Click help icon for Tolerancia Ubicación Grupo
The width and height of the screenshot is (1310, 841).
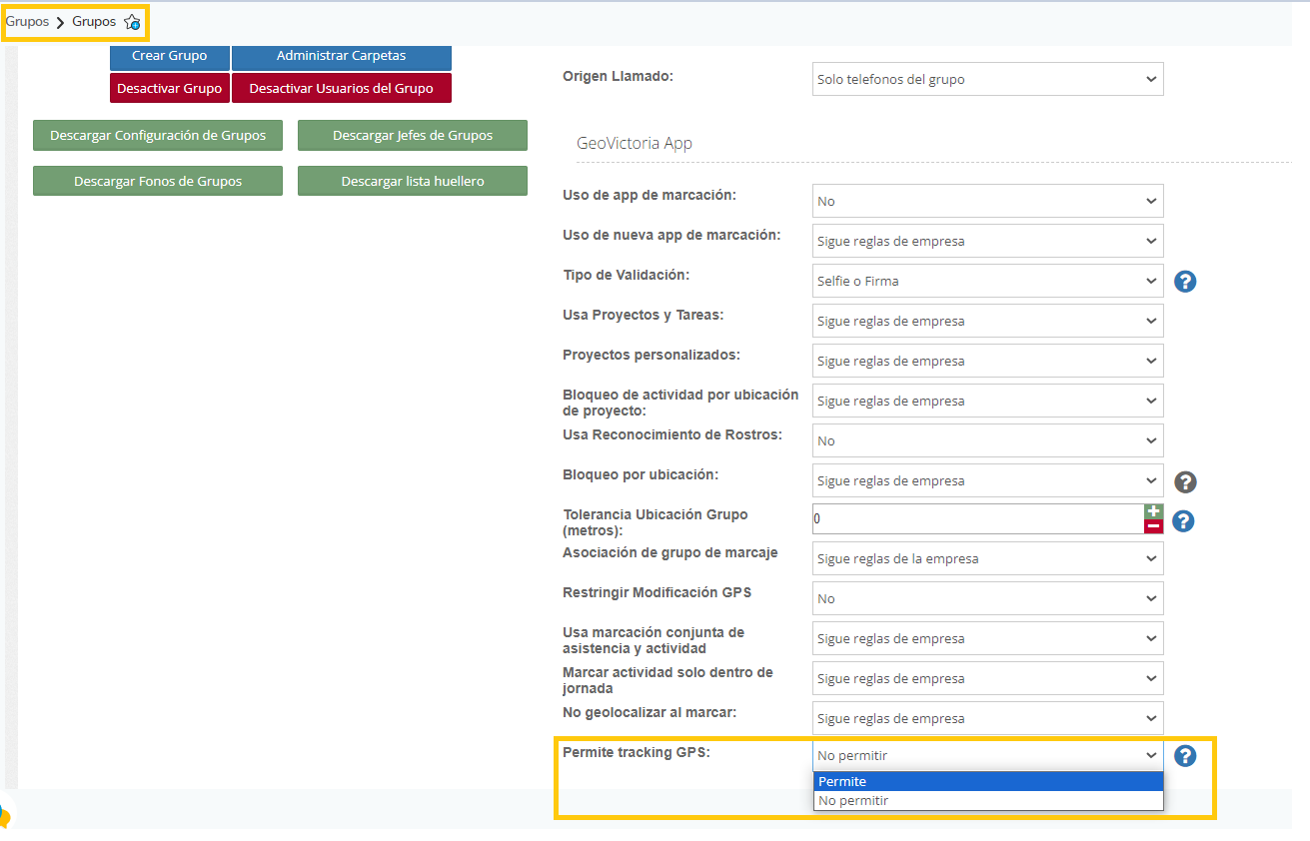[1183, 520]
